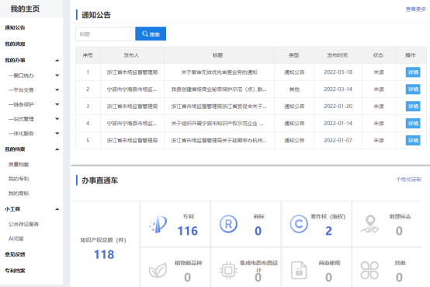Image resolution: width=430 pixels, height=287 pixels.
Task: Click the copyright count 2
Action: 328,231
